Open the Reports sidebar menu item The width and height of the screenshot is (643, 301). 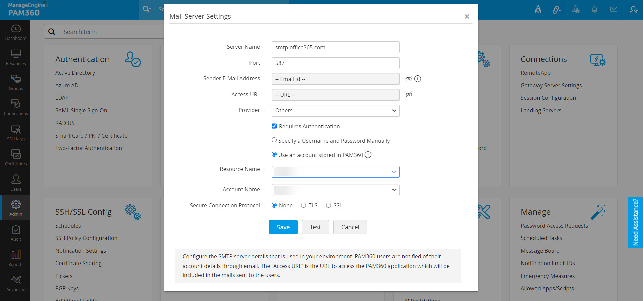16,258
